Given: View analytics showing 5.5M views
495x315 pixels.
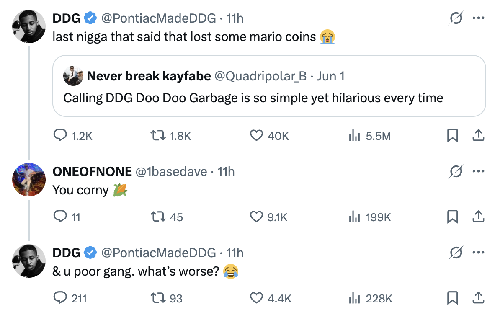Looking at the screenshot, I should point(355,136).
